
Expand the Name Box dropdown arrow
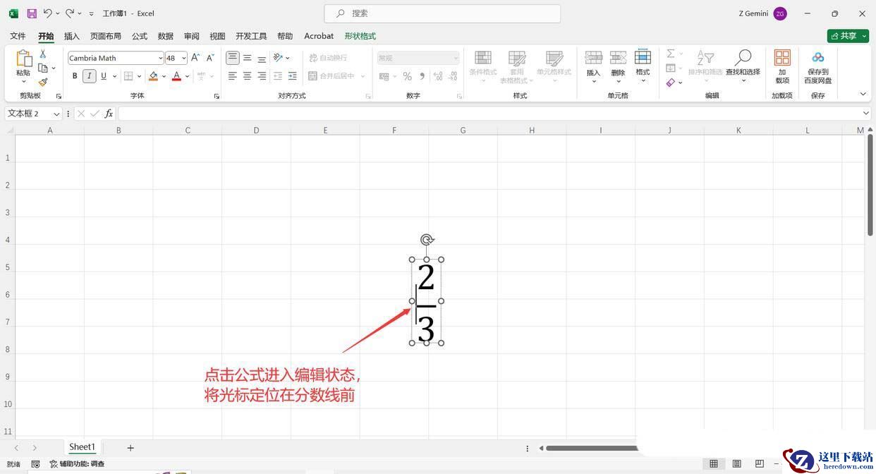(56, 114)
